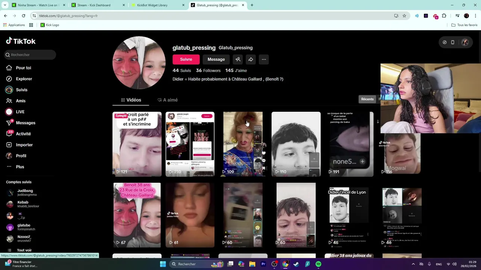Go to Suivis following feed
The image size is (481, 270).
17,90
